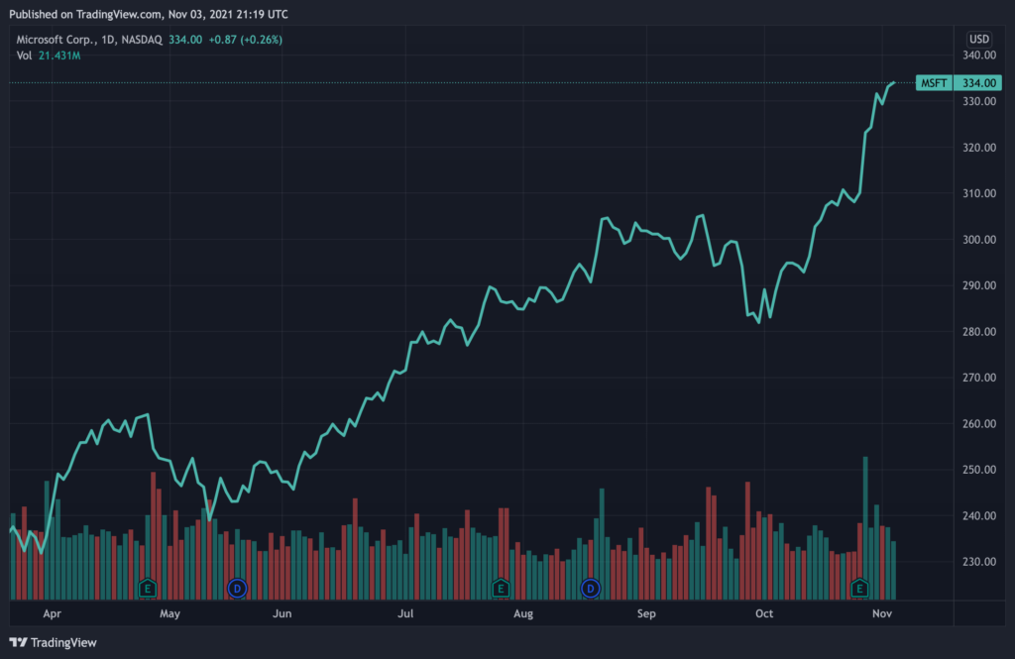Click the Vol indicator label
The width and height of the screenshot is (1015, 659).
tap(24, 55)
